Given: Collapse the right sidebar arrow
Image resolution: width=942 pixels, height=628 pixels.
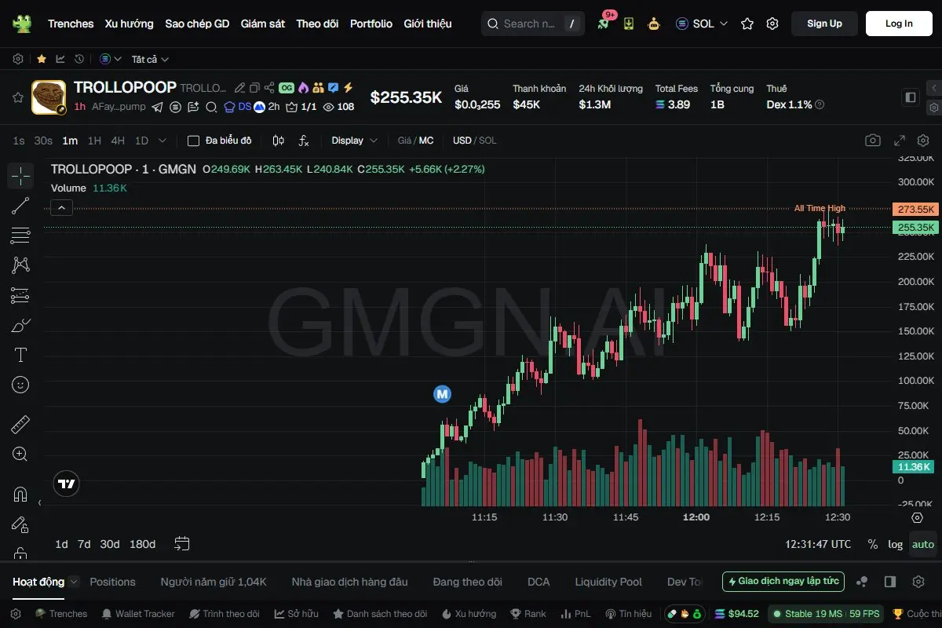Looking at the screenshot, I should [933, 88].
